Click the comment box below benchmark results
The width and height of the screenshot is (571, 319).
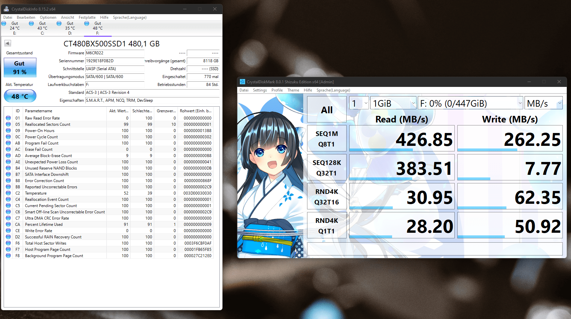click(x=435, y=249)
